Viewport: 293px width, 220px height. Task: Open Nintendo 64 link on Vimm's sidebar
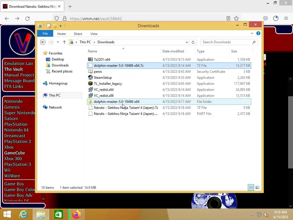pyautogui.click(x=16, y=130)
